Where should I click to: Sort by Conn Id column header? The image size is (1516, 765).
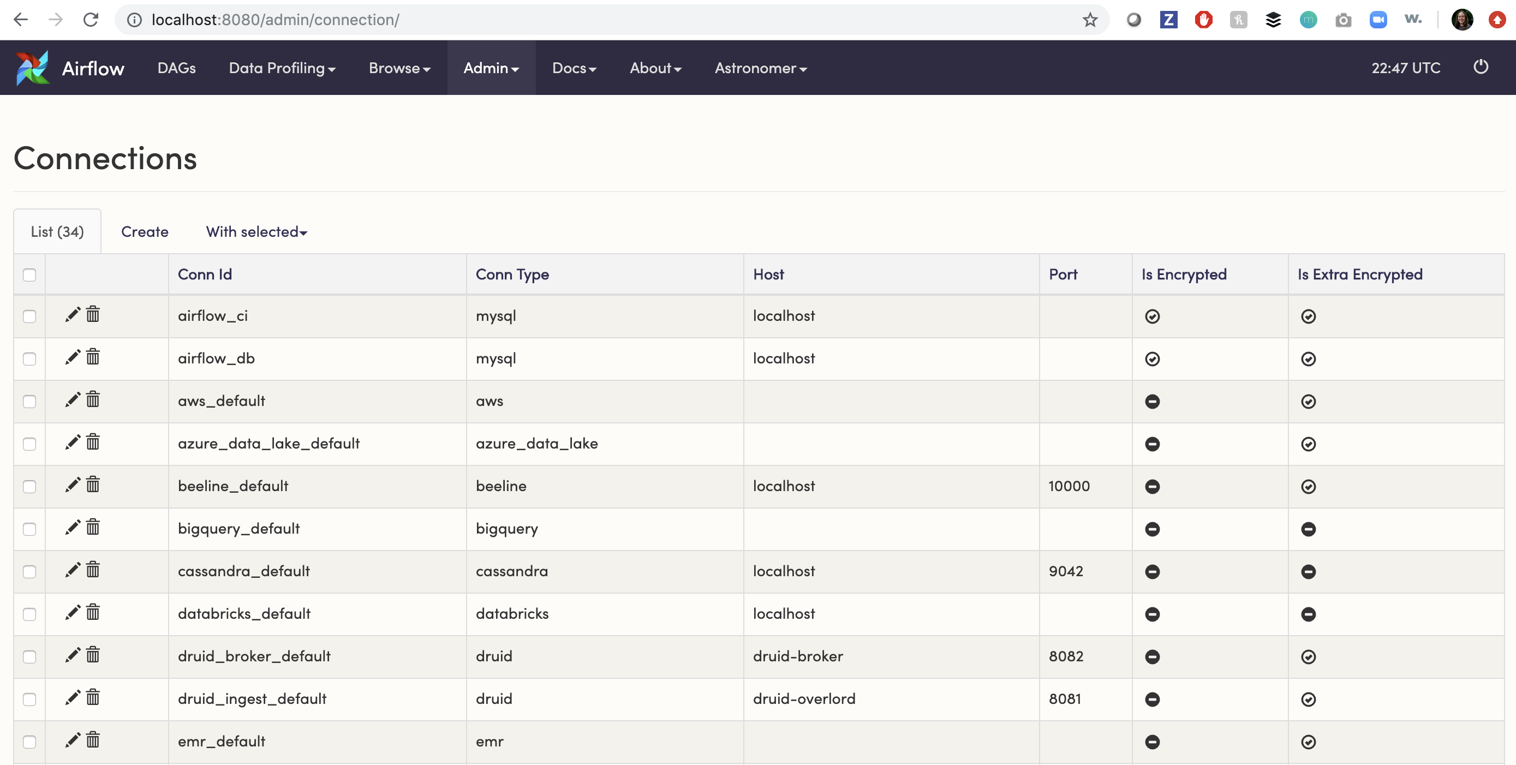pos(205,274)
